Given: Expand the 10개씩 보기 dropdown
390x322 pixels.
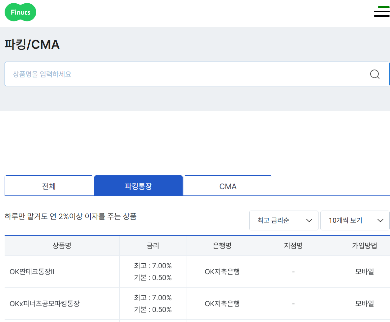Looking at the screenshot, I should 355,220.
